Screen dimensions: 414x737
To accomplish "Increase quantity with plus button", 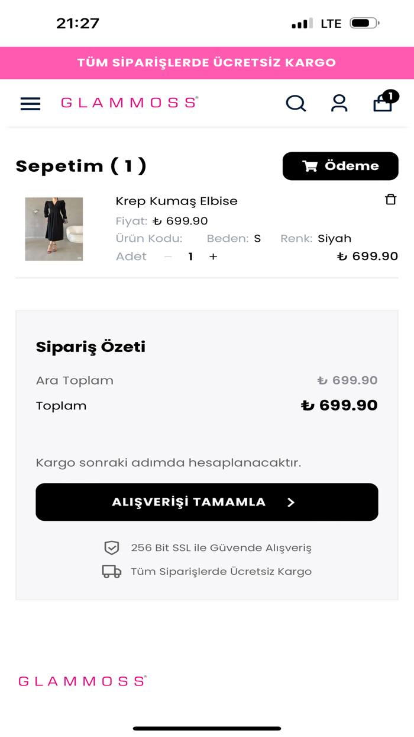I will [214, 257].
